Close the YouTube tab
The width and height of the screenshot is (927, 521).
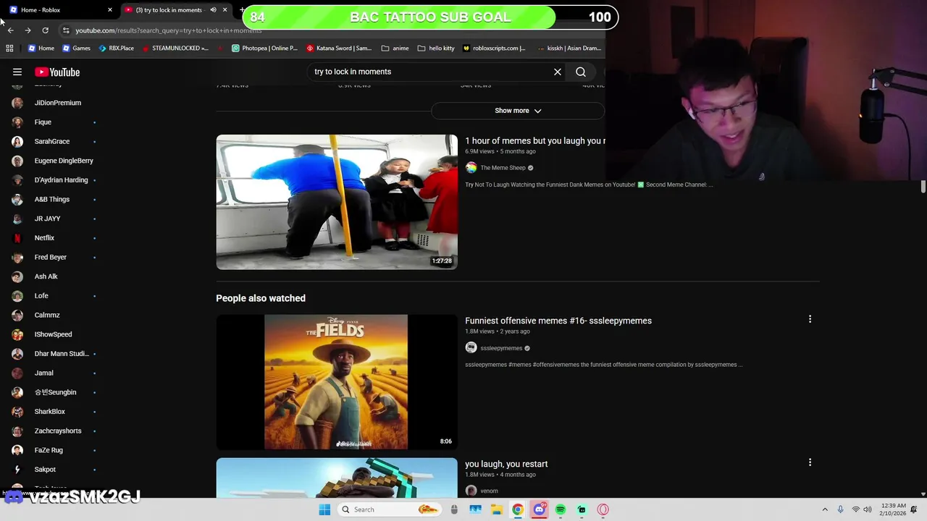pos(225,10)
